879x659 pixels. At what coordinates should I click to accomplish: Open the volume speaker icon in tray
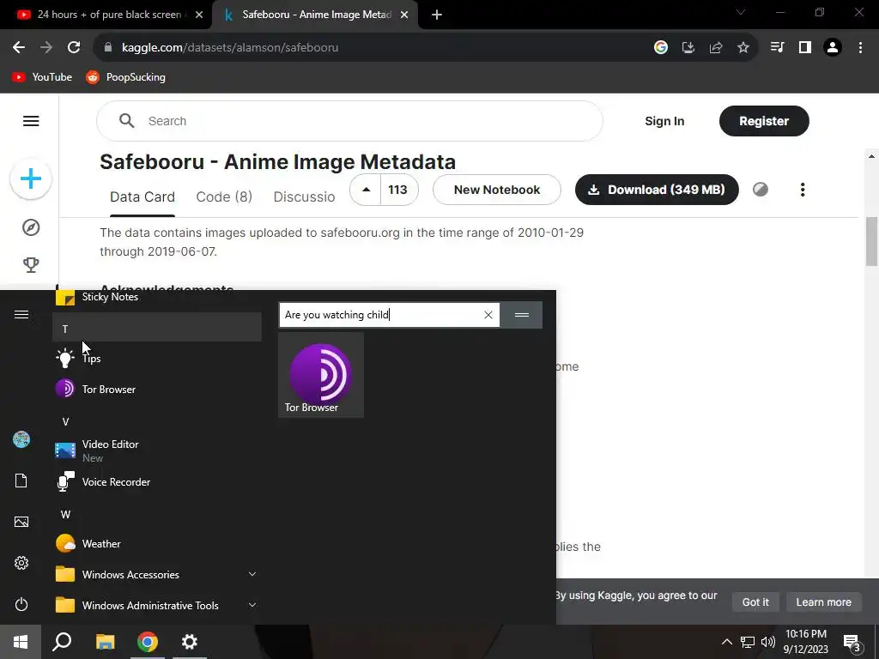[x=768, y=642]
